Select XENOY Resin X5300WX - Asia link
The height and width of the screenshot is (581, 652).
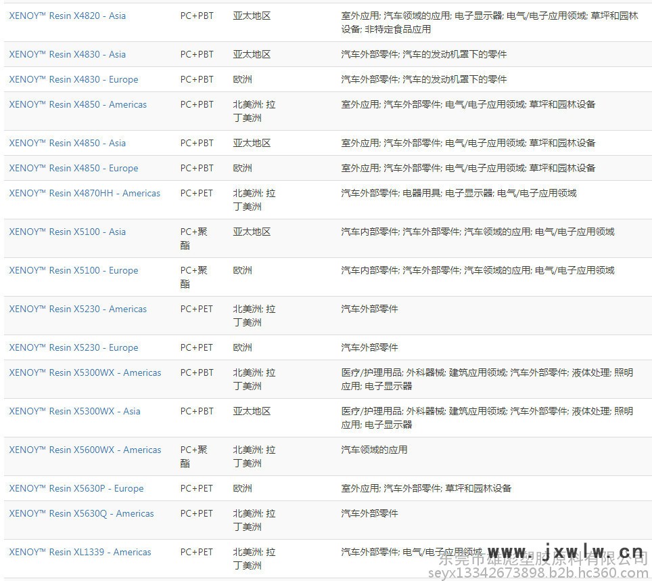tap(74, 411)
